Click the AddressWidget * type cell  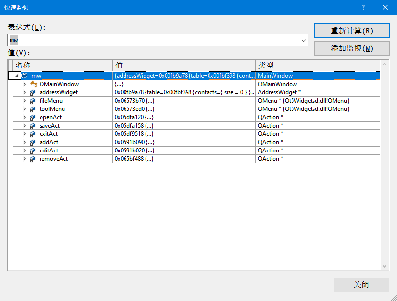point(318,92)
